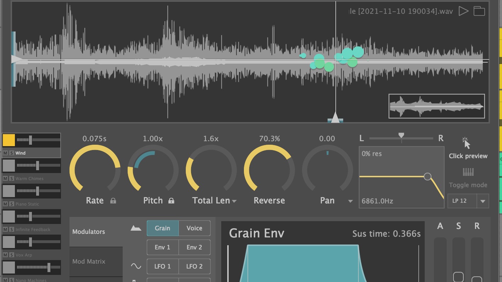Click the Sus time 0.366s readout
This screenshot has width=502, height=282.
[x=386, y=234]
